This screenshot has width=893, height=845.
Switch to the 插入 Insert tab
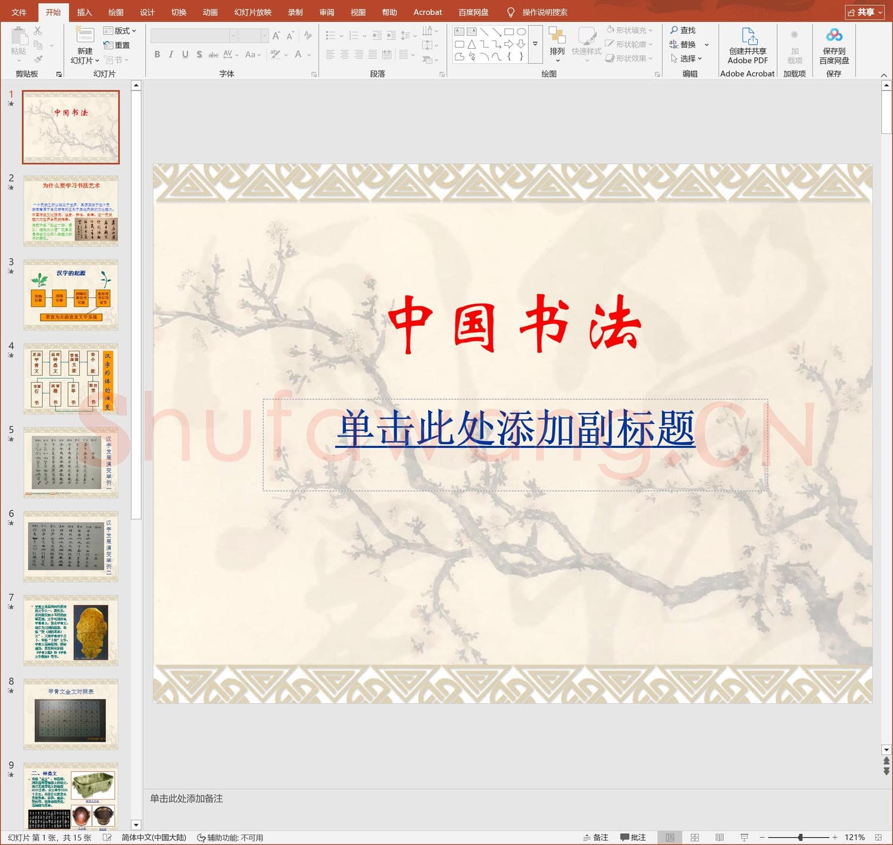[x=85, y=12]
